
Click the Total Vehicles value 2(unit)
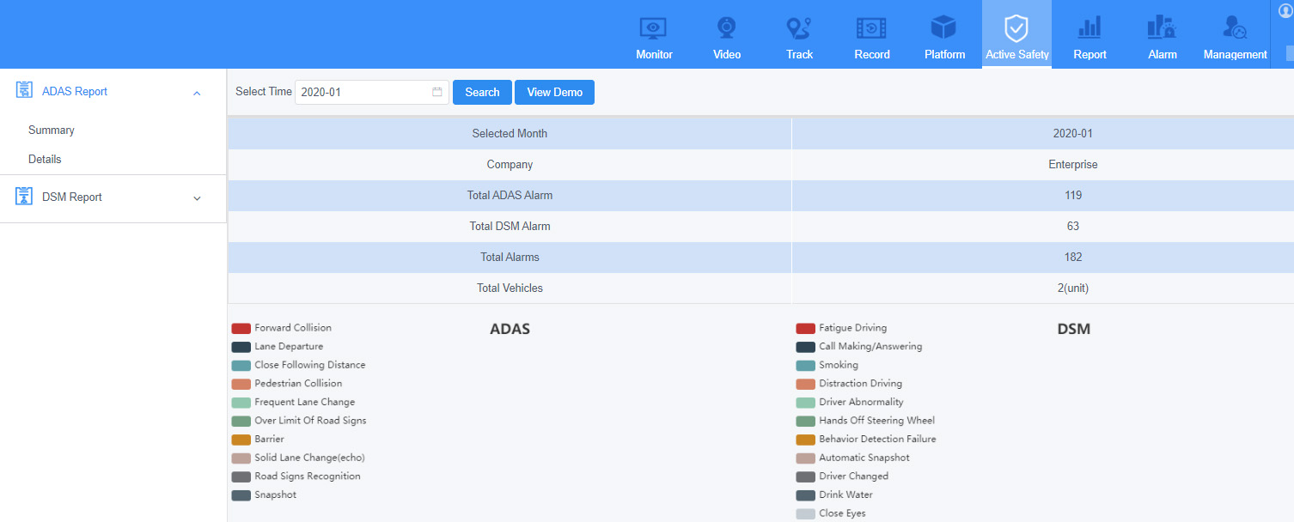[1072, 288]
